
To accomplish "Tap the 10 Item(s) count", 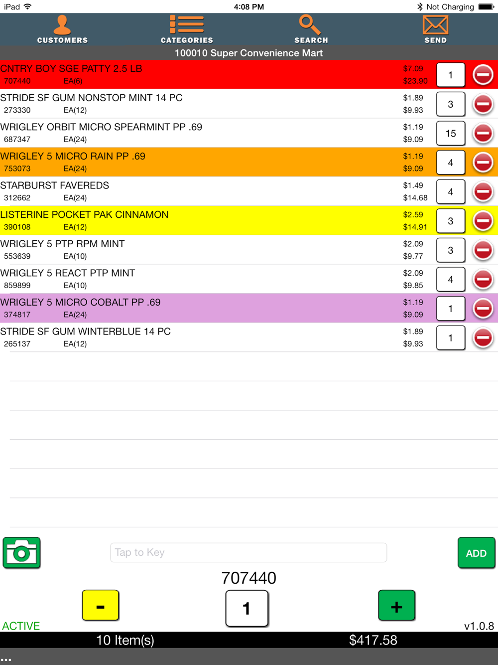I will point(125,640).
